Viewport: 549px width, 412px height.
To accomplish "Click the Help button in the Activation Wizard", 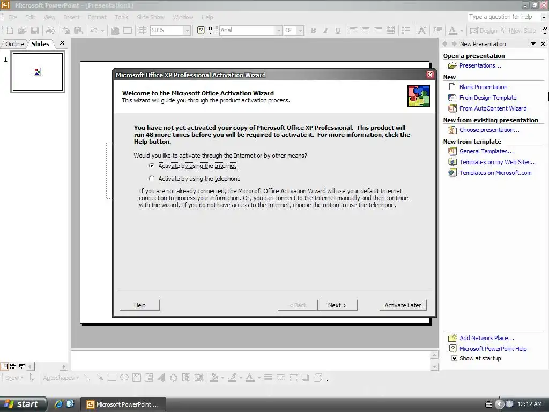I will pos(140,305).
